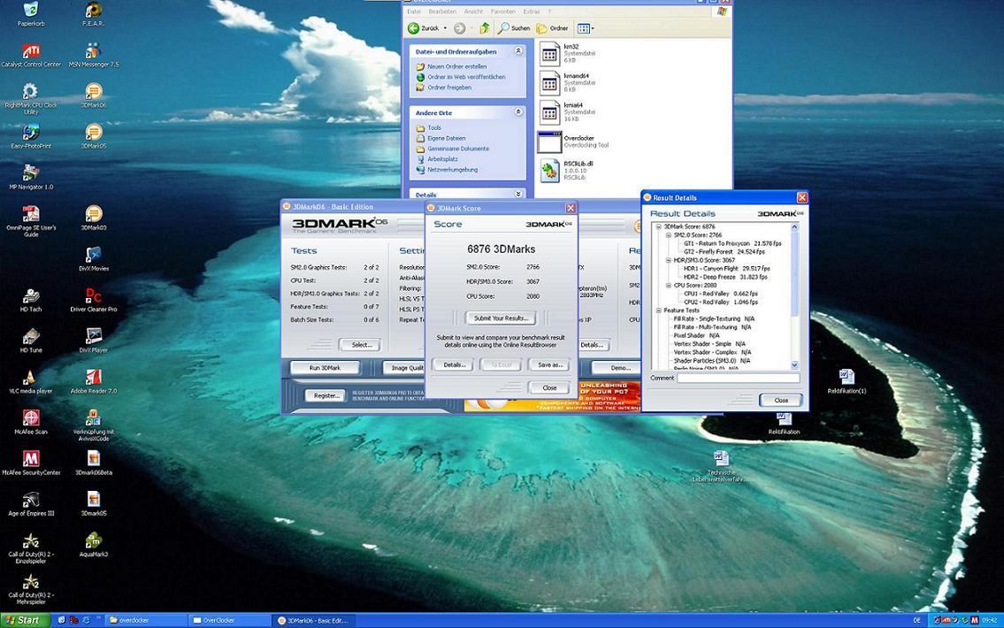This screenshot has width=1004, height=628.
Task: Switch to 3DMark06 - Basic Edition taskbar button
Action: [x=313, y=620]
